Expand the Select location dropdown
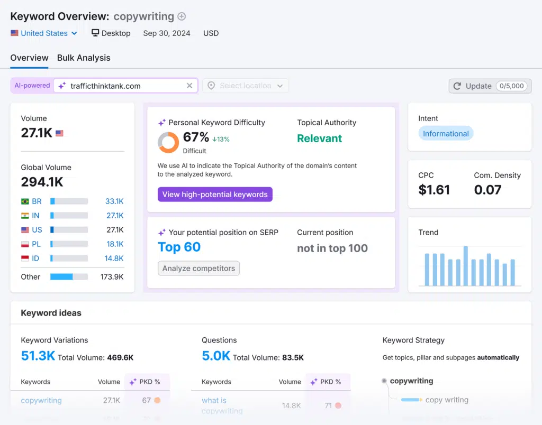Viewport: 542px width, 425px height. [246, 86]
